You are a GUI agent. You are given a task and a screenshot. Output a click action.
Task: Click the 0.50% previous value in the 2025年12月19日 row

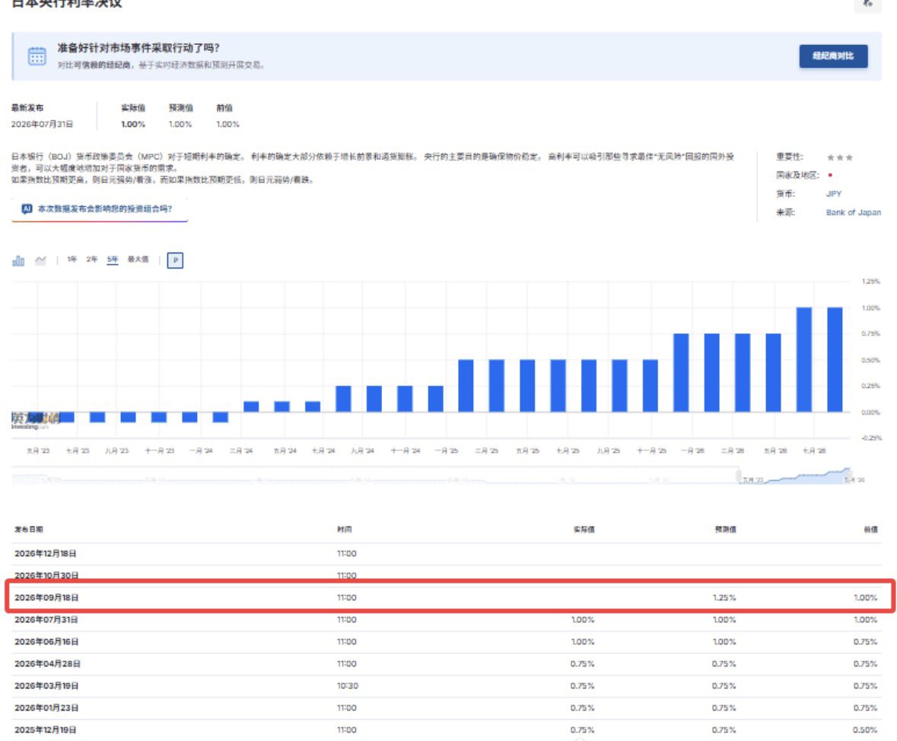click(865, 730)
